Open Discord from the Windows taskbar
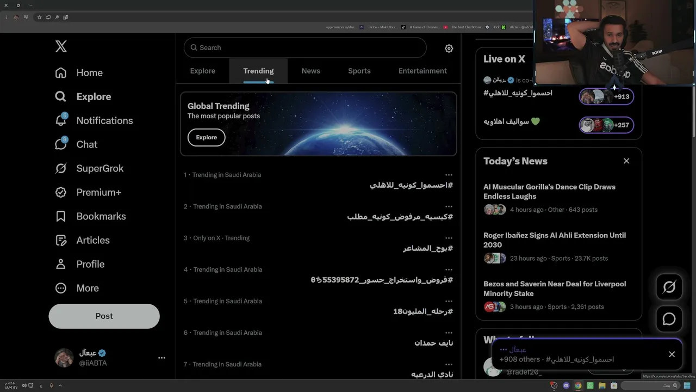The width and height of the screenshot is (696, 392). [x=566, y=385]
